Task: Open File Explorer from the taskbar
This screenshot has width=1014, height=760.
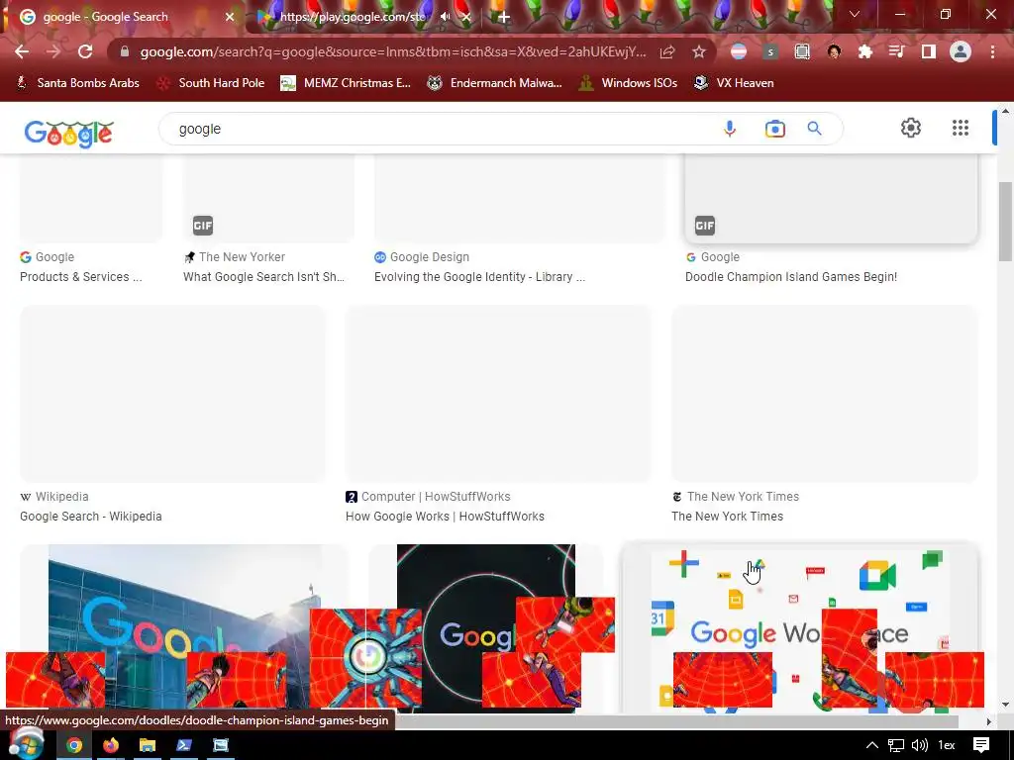Action: pos(148,746)
